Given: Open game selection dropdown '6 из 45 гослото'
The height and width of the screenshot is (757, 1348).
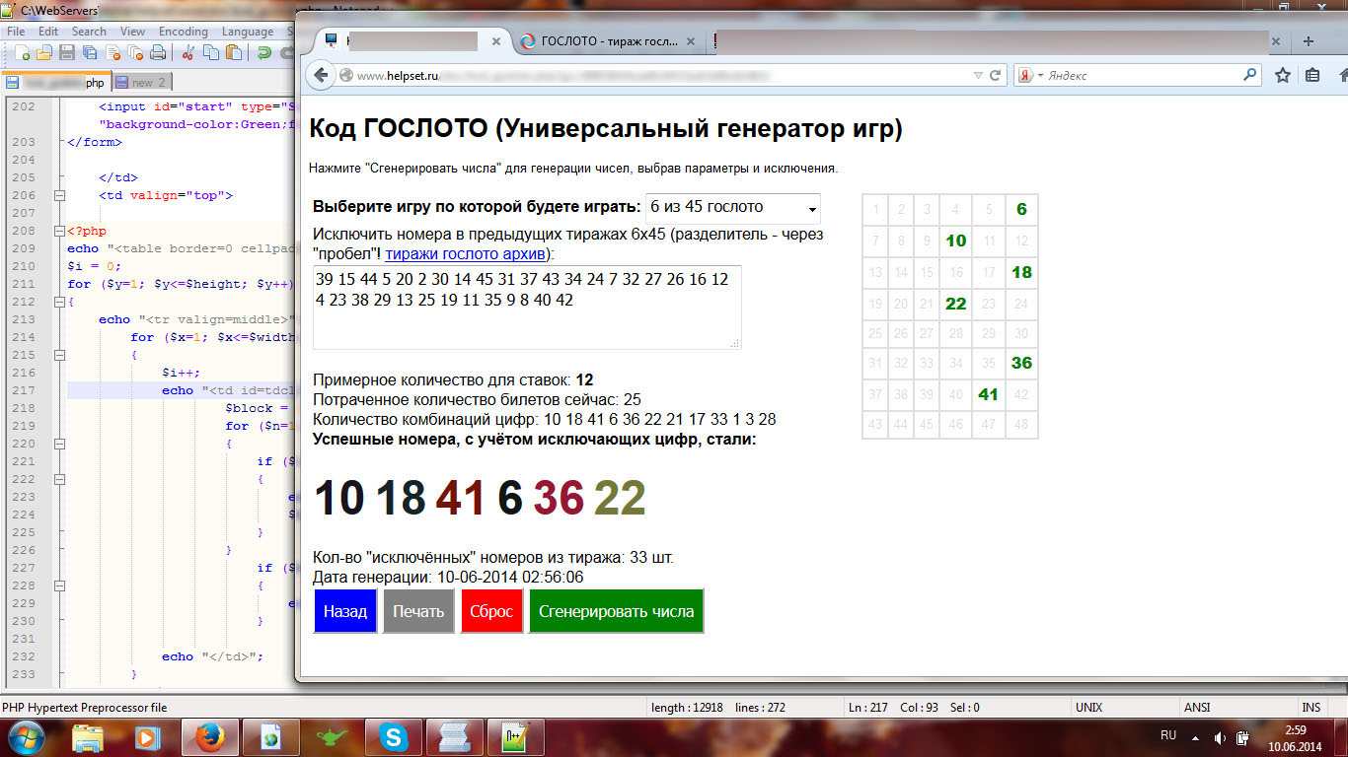Looking at the screenshot, I should (x=732, y=208).
